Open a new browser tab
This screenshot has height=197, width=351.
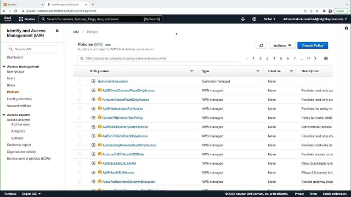tap(93, 4)
